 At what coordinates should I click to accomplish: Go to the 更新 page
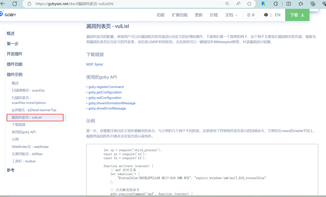pos(199,15)
